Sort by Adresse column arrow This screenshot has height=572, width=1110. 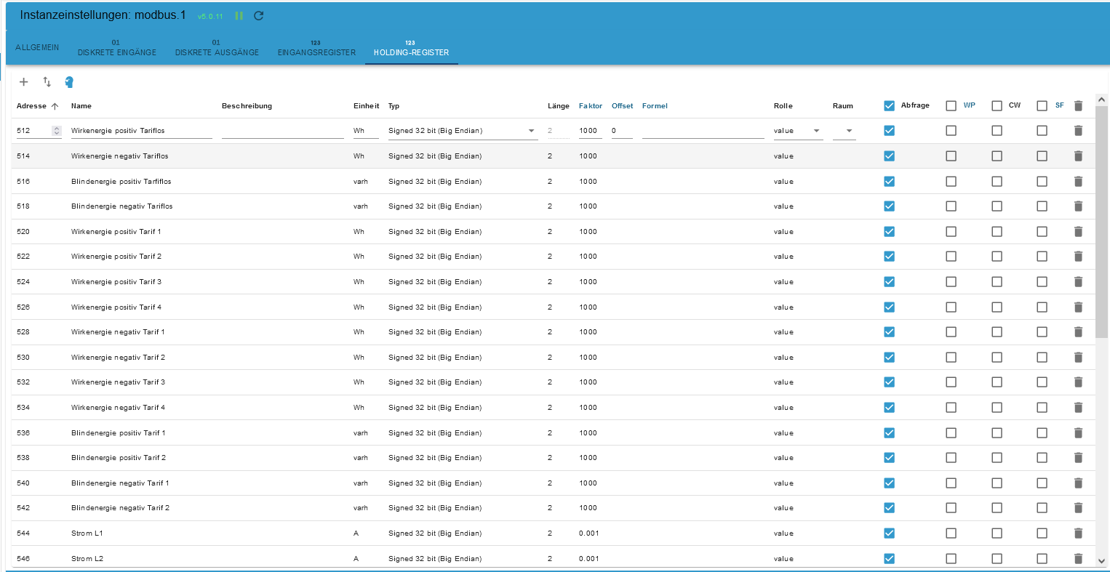coord(55,106)
